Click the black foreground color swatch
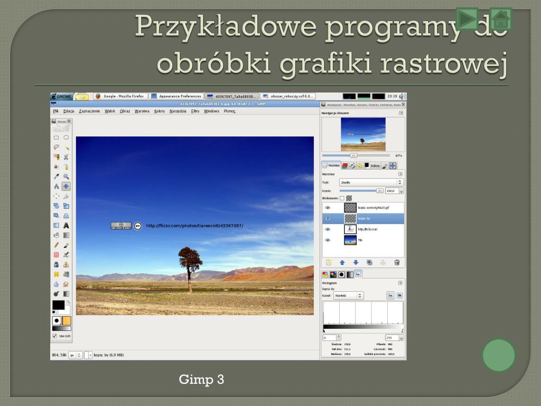 click(x=58, y=305)
